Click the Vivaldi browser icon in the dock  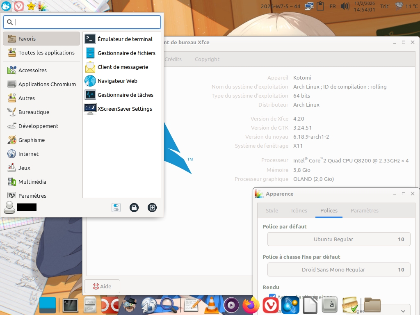271,305
